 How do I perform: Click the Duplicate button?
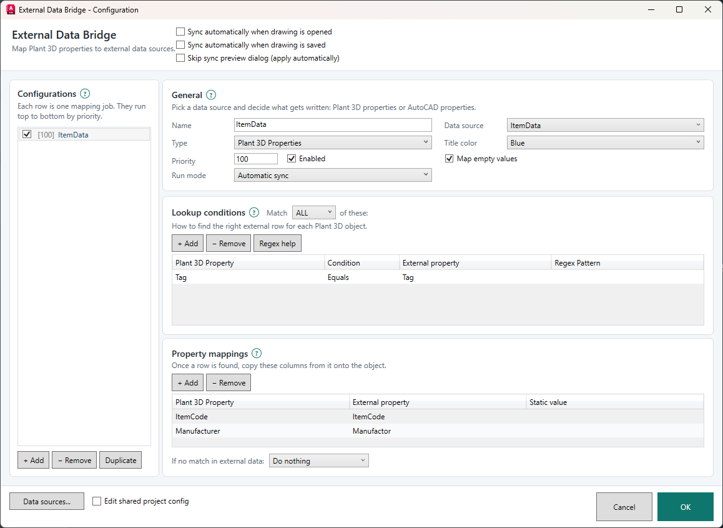120,460
